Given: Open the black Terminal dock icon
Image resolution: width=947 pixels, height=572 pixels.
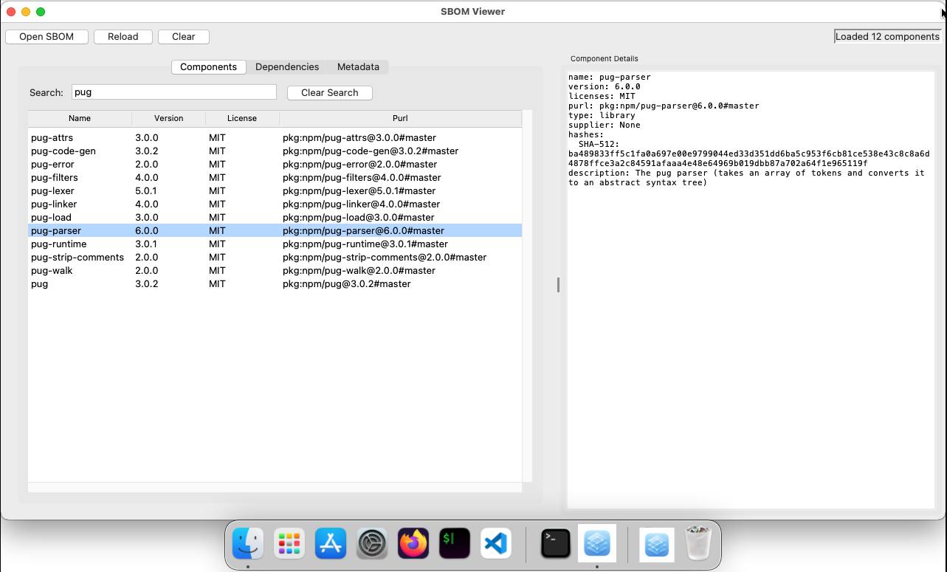Looking at the screenshot, I should pos(555,545).
